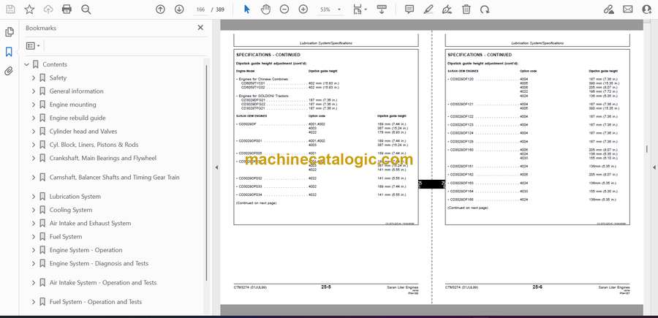Go to the previous page with the up arrow
This screenshot has width=658, height=318.
coord(160,10)
